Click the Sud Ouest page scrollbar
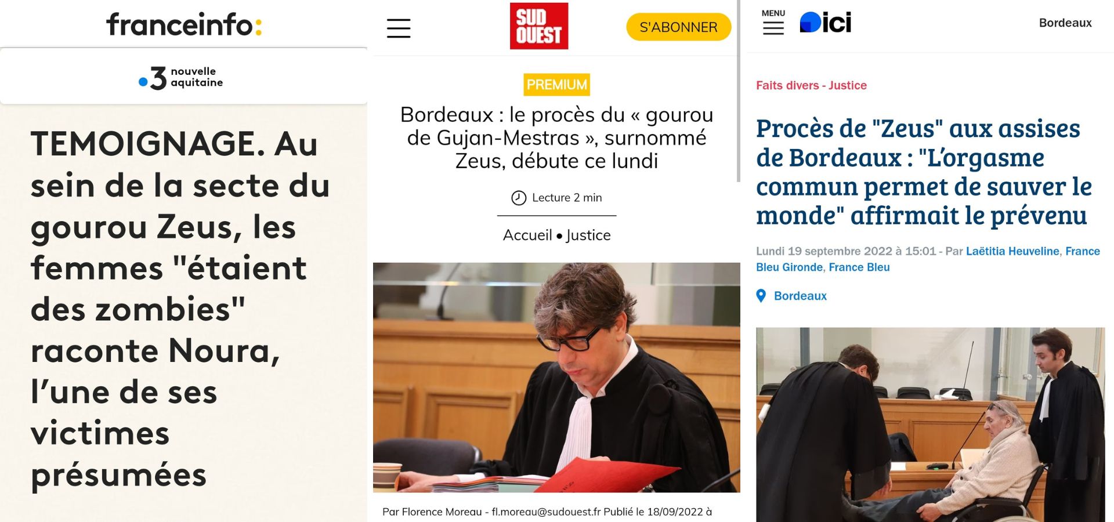The height and width of the screenshot is (522, 1114). [738, 91]
